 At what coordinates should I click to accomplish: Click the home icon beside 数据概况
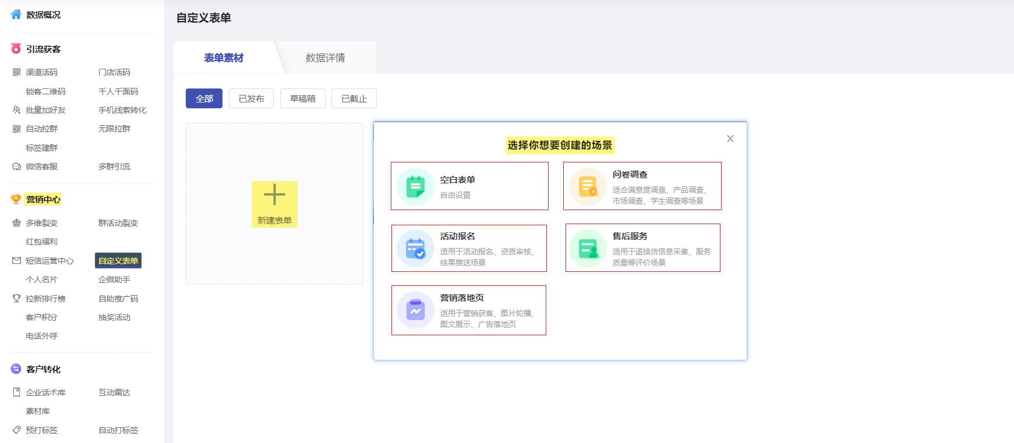(16, 15)
